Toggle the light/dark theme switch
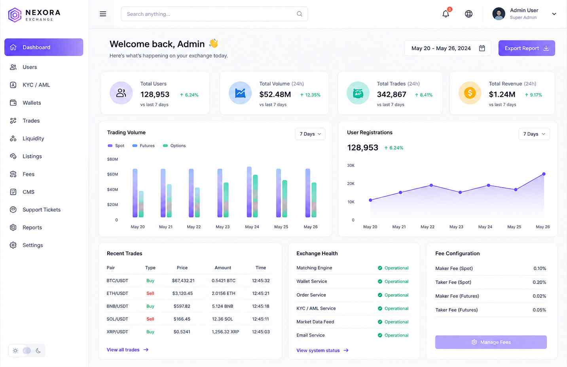Image resolution: width=567 pixels, height=367 pixels. click(27, 350)
